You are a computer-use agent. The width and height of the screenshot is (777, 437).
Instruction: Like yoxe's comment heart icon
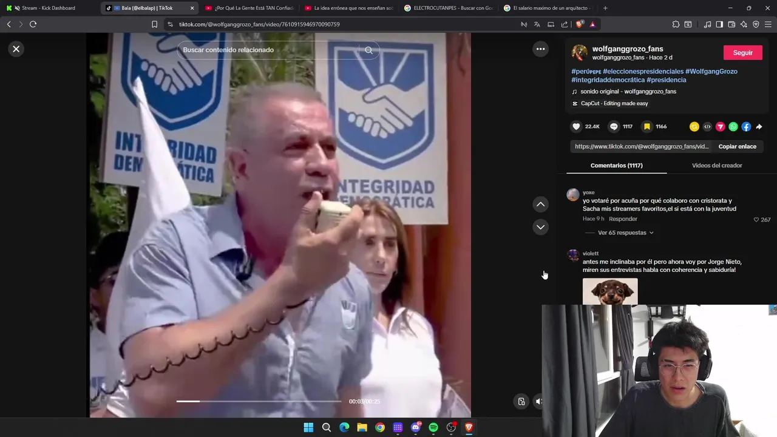point(756,220)
